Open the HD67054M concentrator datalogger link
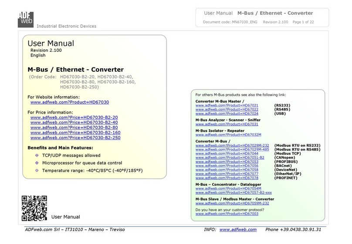The height and width of the screenshot is (244, 352). coord(228,189)
